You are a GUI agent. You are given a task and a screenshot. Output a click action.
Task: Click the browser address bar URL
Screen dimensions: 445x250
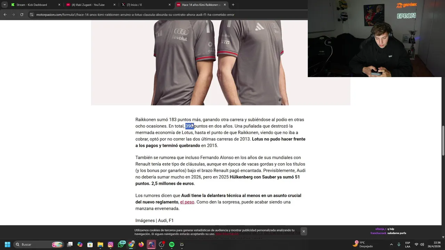click(x=135, y=15)
